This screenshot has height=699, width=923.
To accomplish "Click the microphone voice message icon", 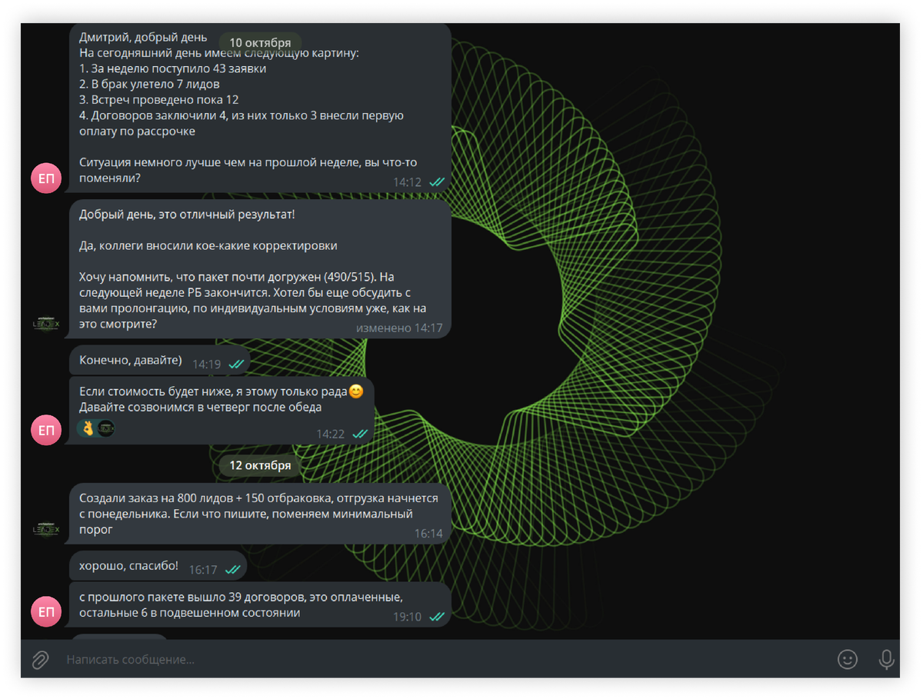I will point(886,659).
